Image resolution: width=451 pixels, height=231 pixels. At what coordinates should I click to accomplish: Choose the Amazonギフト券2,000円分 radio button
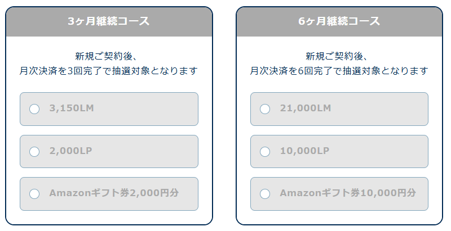[x=34, y=193]
